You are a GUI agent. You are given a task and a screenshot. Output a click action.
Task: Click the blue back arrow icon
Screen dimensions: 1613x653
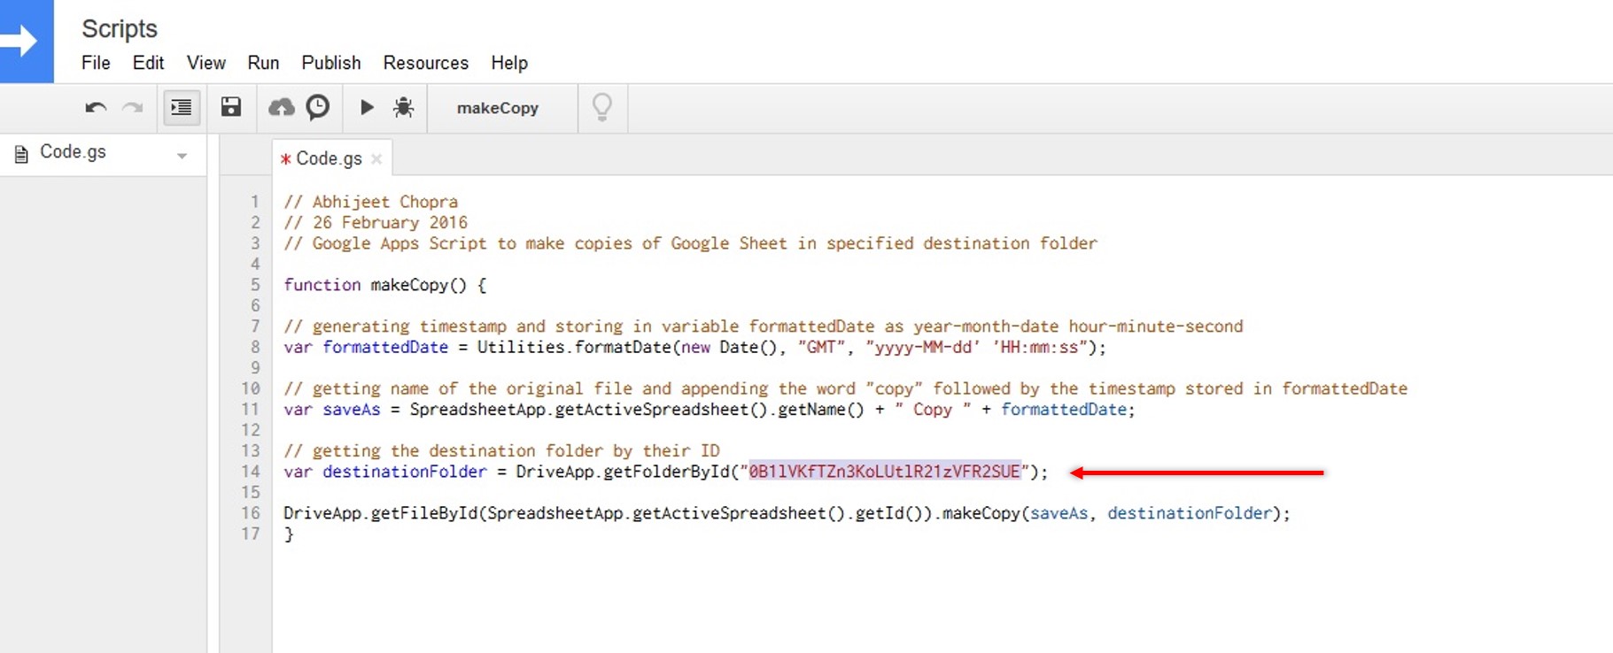23,41
